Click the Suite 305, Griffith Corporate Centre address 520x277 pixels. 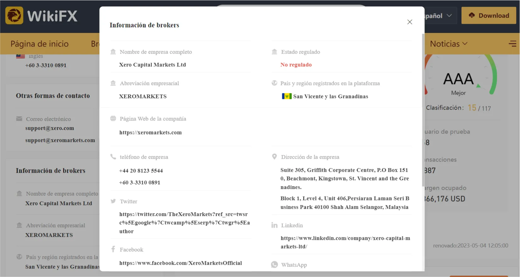(x=345, y=178)
